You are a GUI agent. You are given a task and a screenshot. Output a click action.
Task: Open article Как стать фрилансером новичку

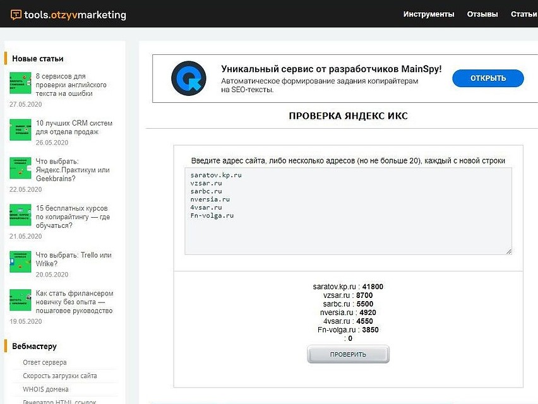pyautogui.click(x=75, y=302)
